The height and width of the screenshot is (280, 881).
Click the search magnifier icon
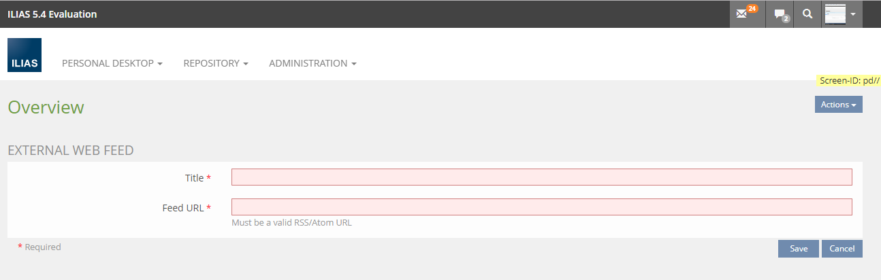[807, 14]
